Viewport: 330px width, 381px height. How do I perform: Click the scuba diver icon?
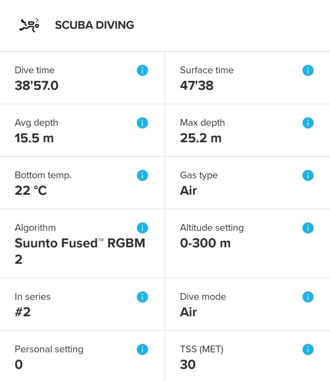point(29,25)
